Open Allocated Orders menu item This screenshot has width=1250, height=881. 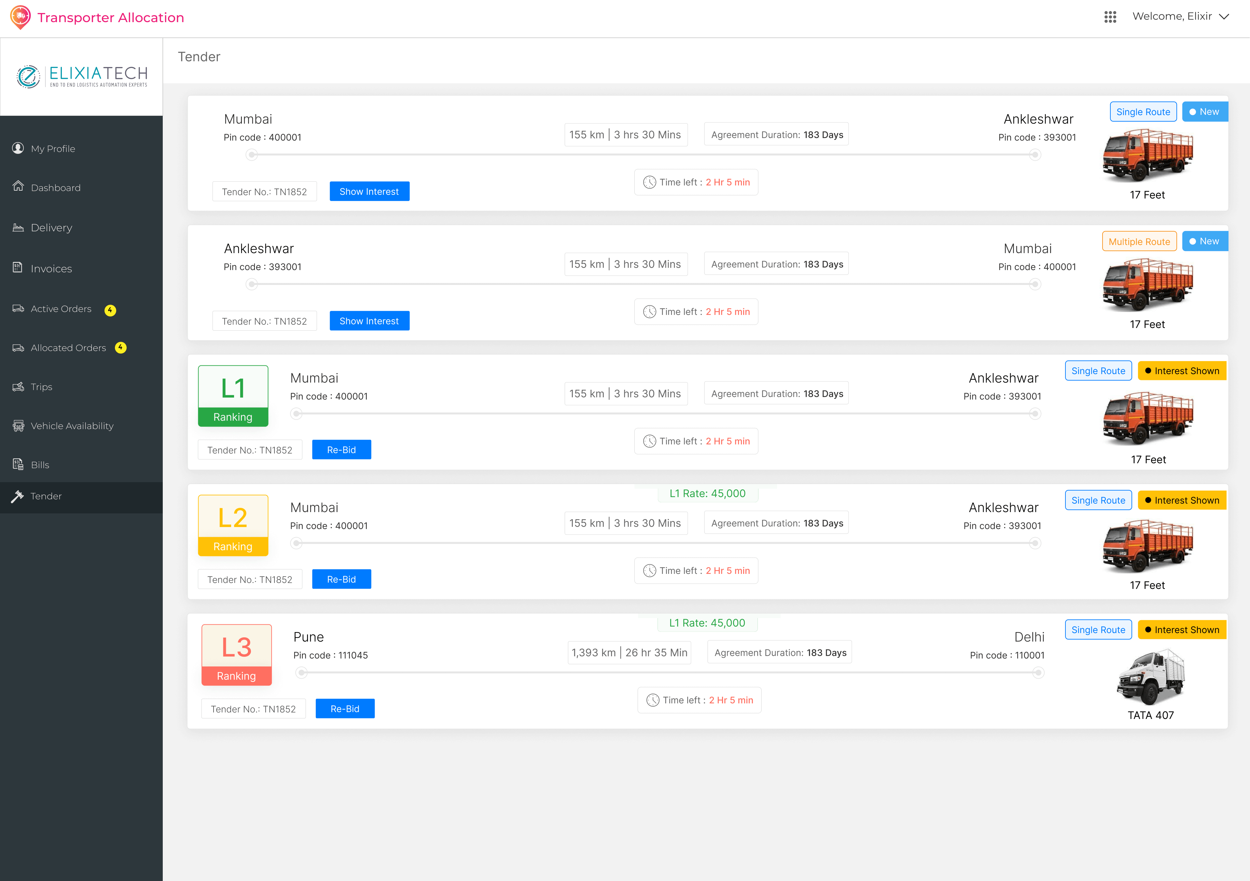tap(68, 348)
